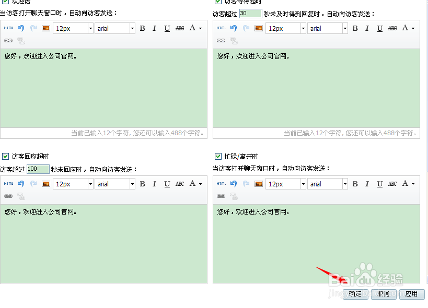Click the Redo icon in the 访客等待超时 editor
The image size is (428, 308).
(x=246, y=28)
